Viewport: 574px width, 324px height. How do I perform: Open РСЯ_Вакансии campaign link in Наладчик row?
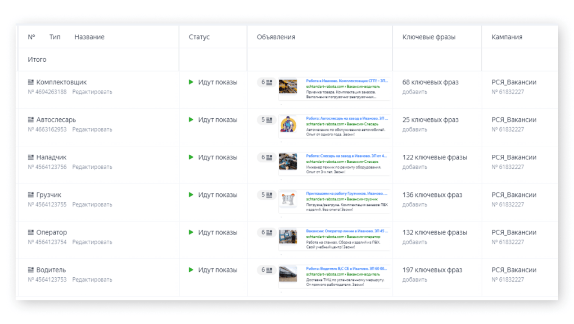[x=514, y=157]
